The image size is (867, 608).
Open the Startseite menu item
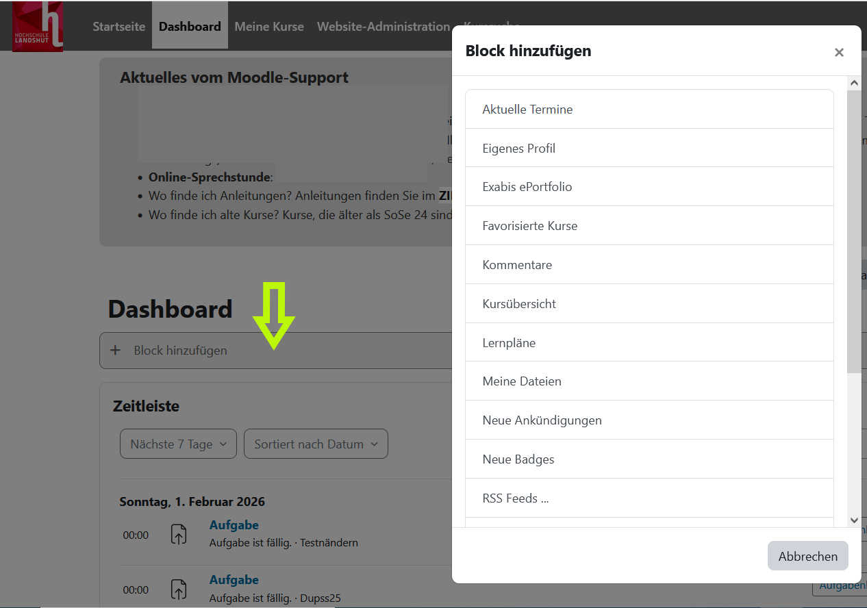pos(119,27)
